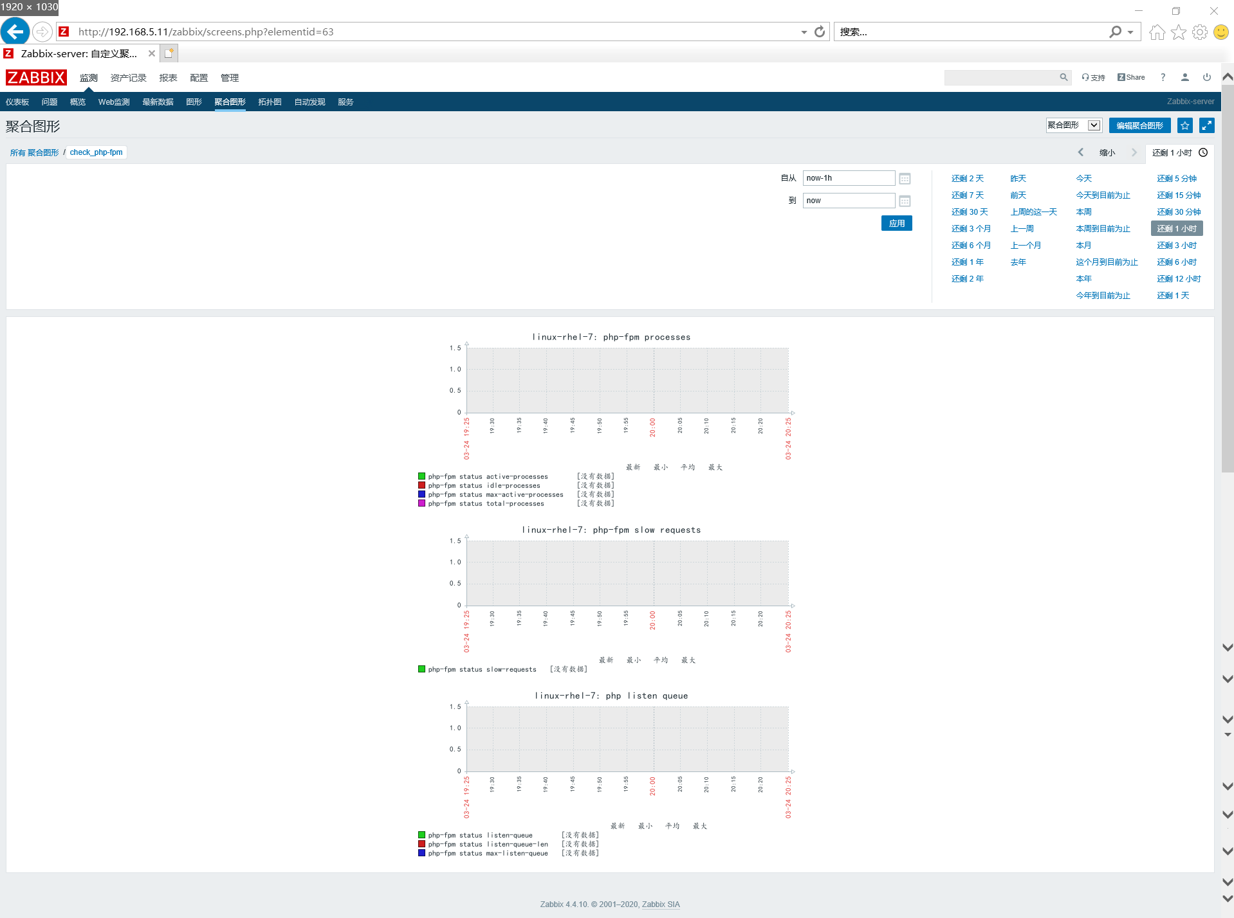Enter fullscreen using the expand icon
This screenshot has height=918, width=1234.
pyautogui.click(x=1206, y=125)
